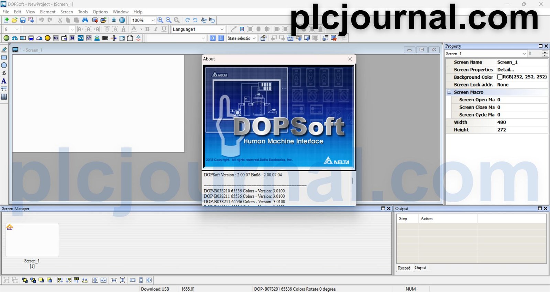Open the Tools menu

83,12
